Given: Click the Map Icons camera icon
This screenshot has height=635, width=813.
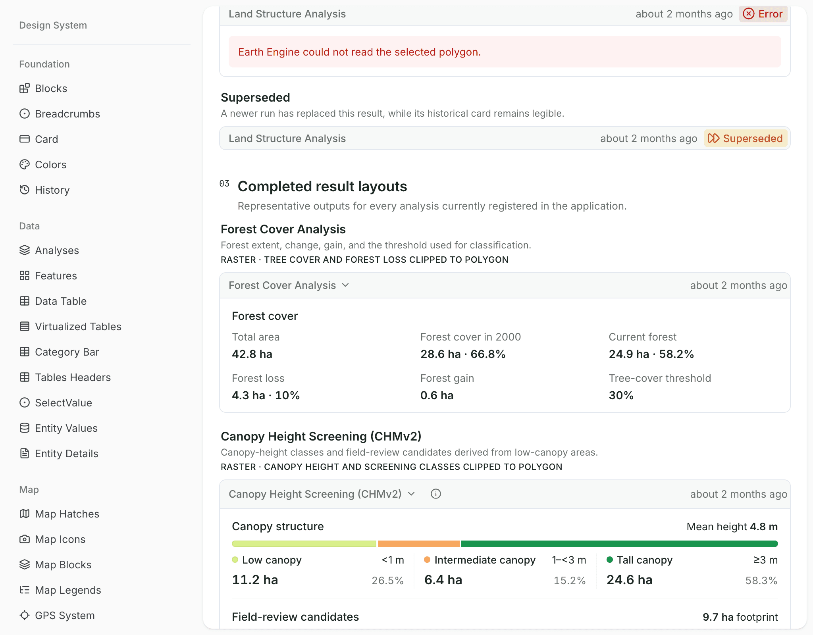Looking at the screenshot, I should click(x=25, y=539).
